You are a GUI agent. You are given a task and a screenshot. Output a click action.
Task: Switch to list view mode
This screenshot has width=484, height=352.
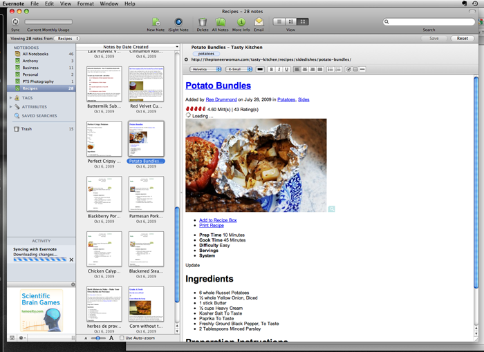[279, 21]
